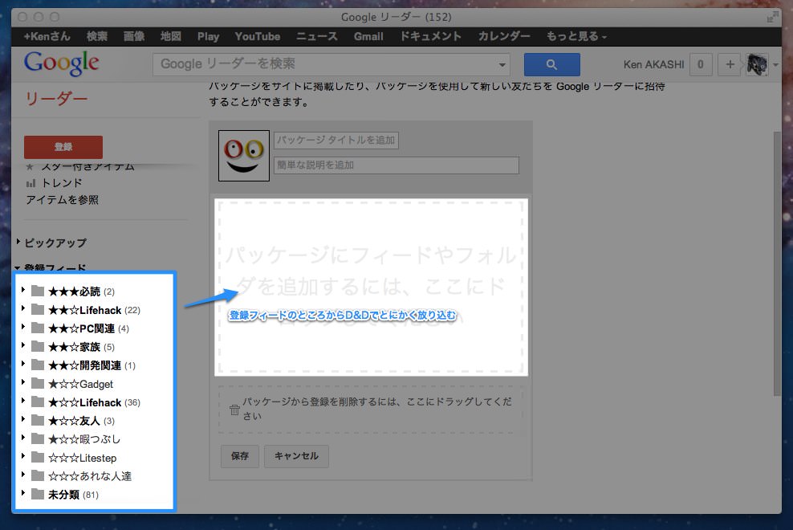
Task: Select the ★☆☆Lifehack folder label
Action: pos(84,402)
